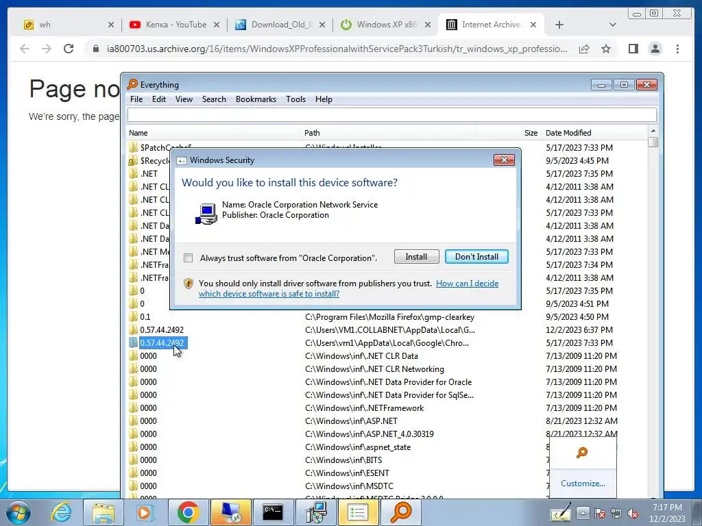The image size is (702, 526).
Task: Close the Кепка - YouTube tab
Action: click(x=216, y=25)
